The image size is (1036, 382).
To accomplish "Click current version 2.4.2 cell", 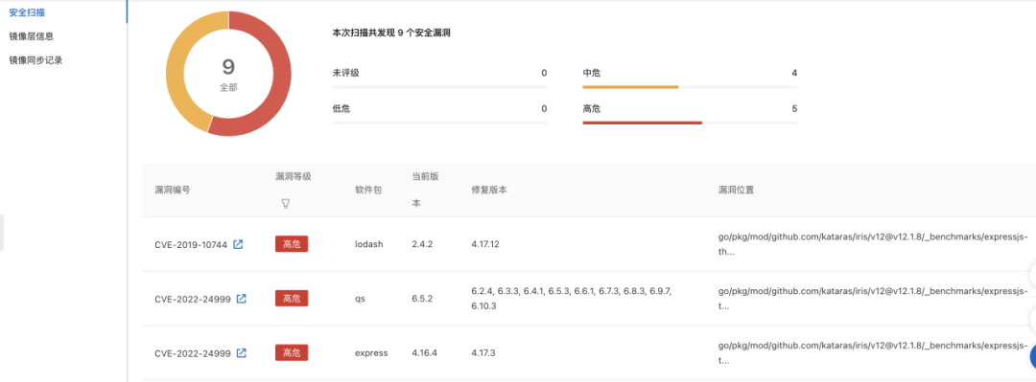I will [x=422, y=244].
